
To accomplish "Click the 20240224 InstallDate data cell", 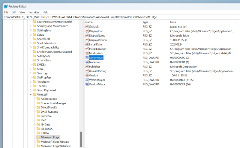I will 176,44.
